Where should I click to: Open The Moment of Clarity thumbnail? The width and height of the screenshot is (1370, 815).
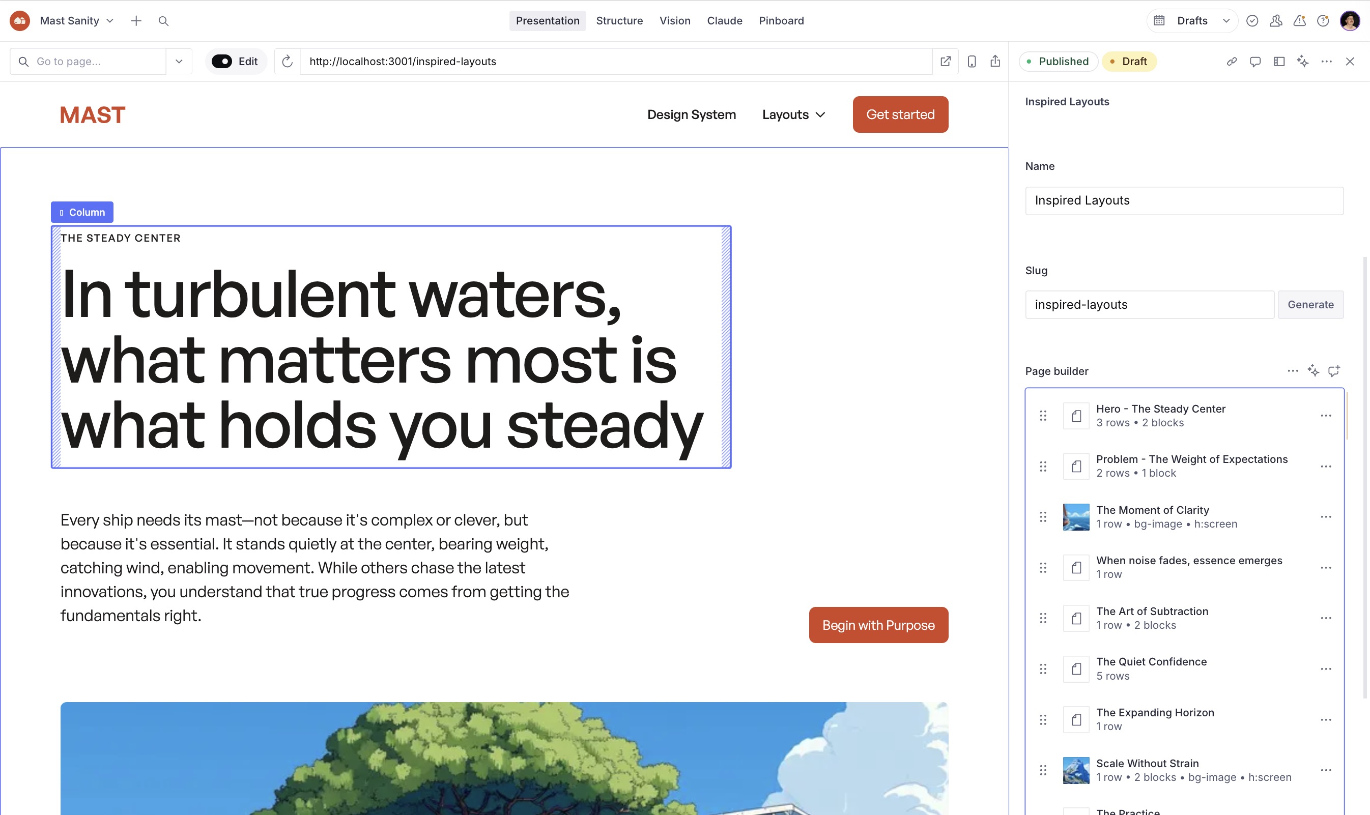[1076, 517]
